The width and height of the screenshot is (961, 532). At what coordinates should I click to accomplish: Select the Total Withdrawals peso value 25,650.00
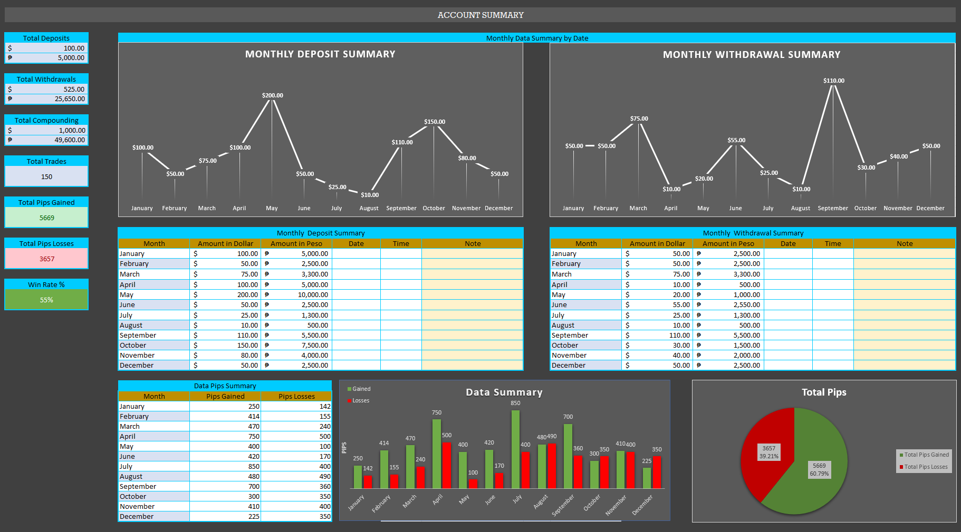[x=46, y=98]
